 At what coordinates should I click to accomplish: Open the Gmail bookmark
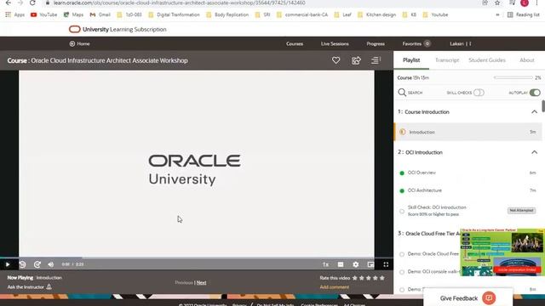click(x=100, y=14)
